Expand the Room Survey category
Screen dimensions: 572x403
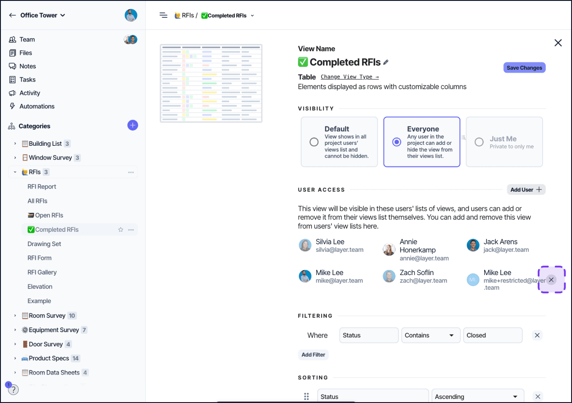click(15, 316)
